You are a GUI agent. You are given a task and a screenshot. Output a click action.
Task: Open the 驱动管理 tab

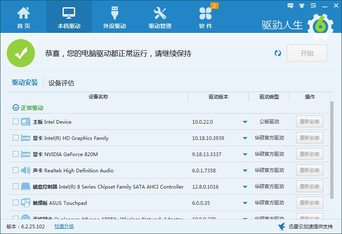[x=160, y=17]
